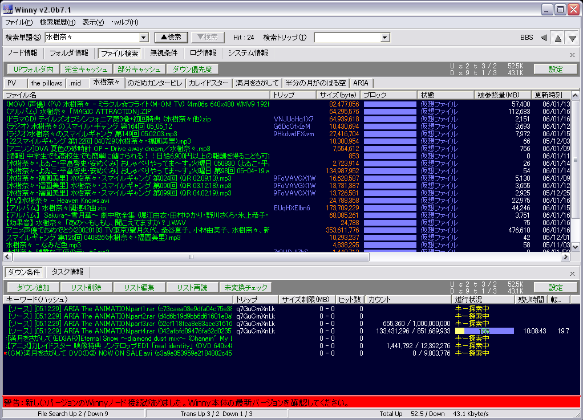The height and width of the screenshot is (420, 583).
Task: Toggle the 部分キャッシュ filter
Action: (139, 69)
